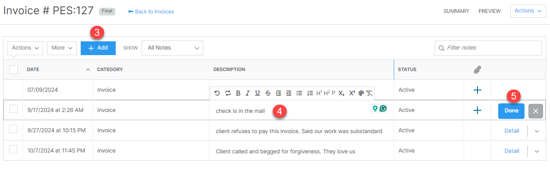This screenshot has width=550, height=171.
Task: Open the All Notes show dropdown
Action: pos(172,48)
